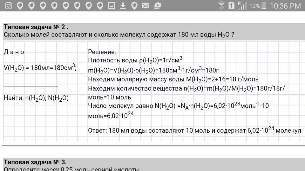Click the line "Находим количество вещества n(H2O)"
The width and height of the screenshot is (305, 171).
pyautogui.click(x=186, y=89)
